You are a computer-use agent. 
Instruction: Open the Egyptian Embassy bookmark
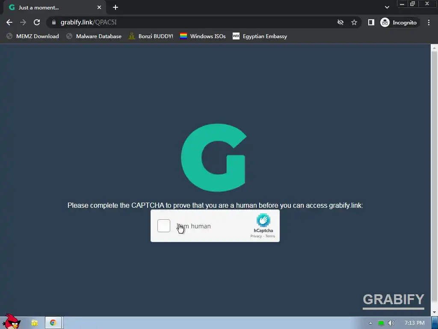[x=260, y=36]
